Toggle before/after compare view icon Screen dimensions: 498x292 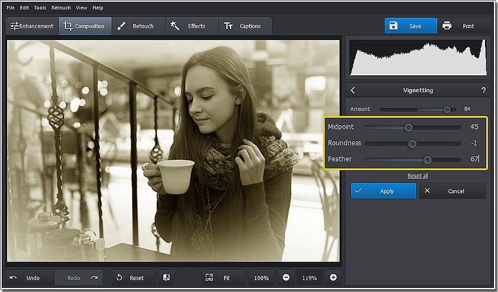click(x=166, y=277)
